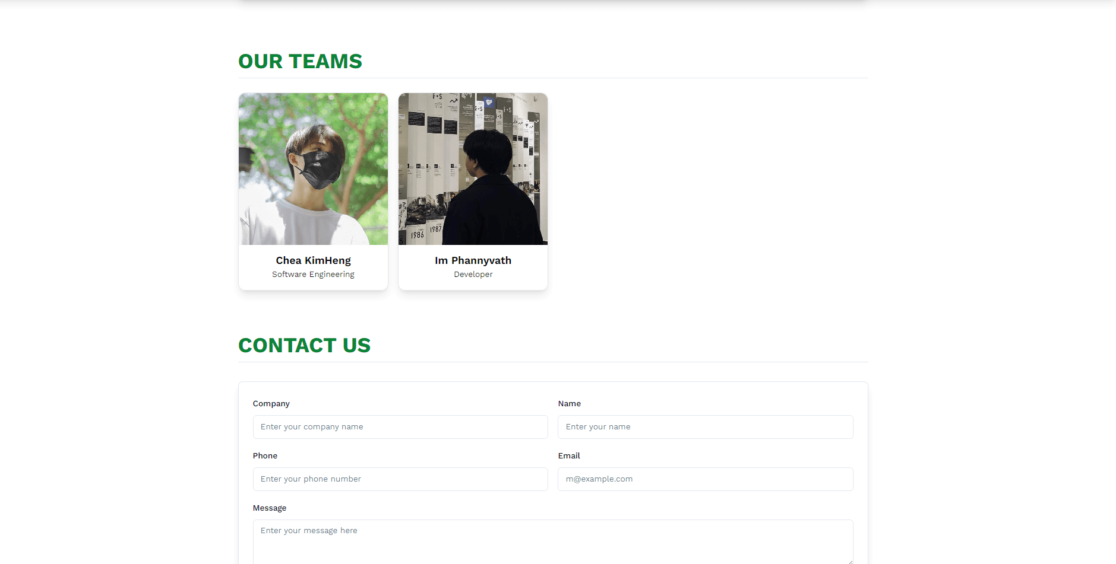This screenshot has width=1116, height=564.
Task: Focus the phone number input field
Action: click(x=400, y=479)
